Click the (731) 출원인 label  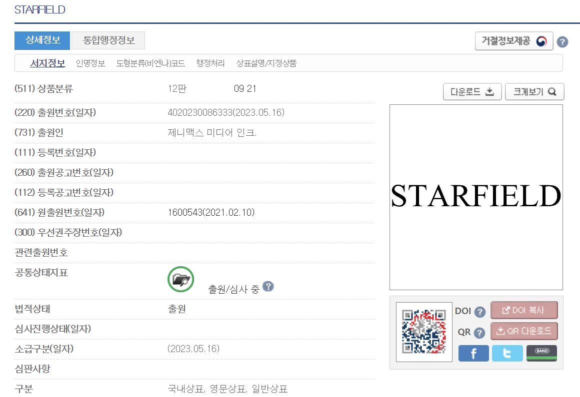39,132
